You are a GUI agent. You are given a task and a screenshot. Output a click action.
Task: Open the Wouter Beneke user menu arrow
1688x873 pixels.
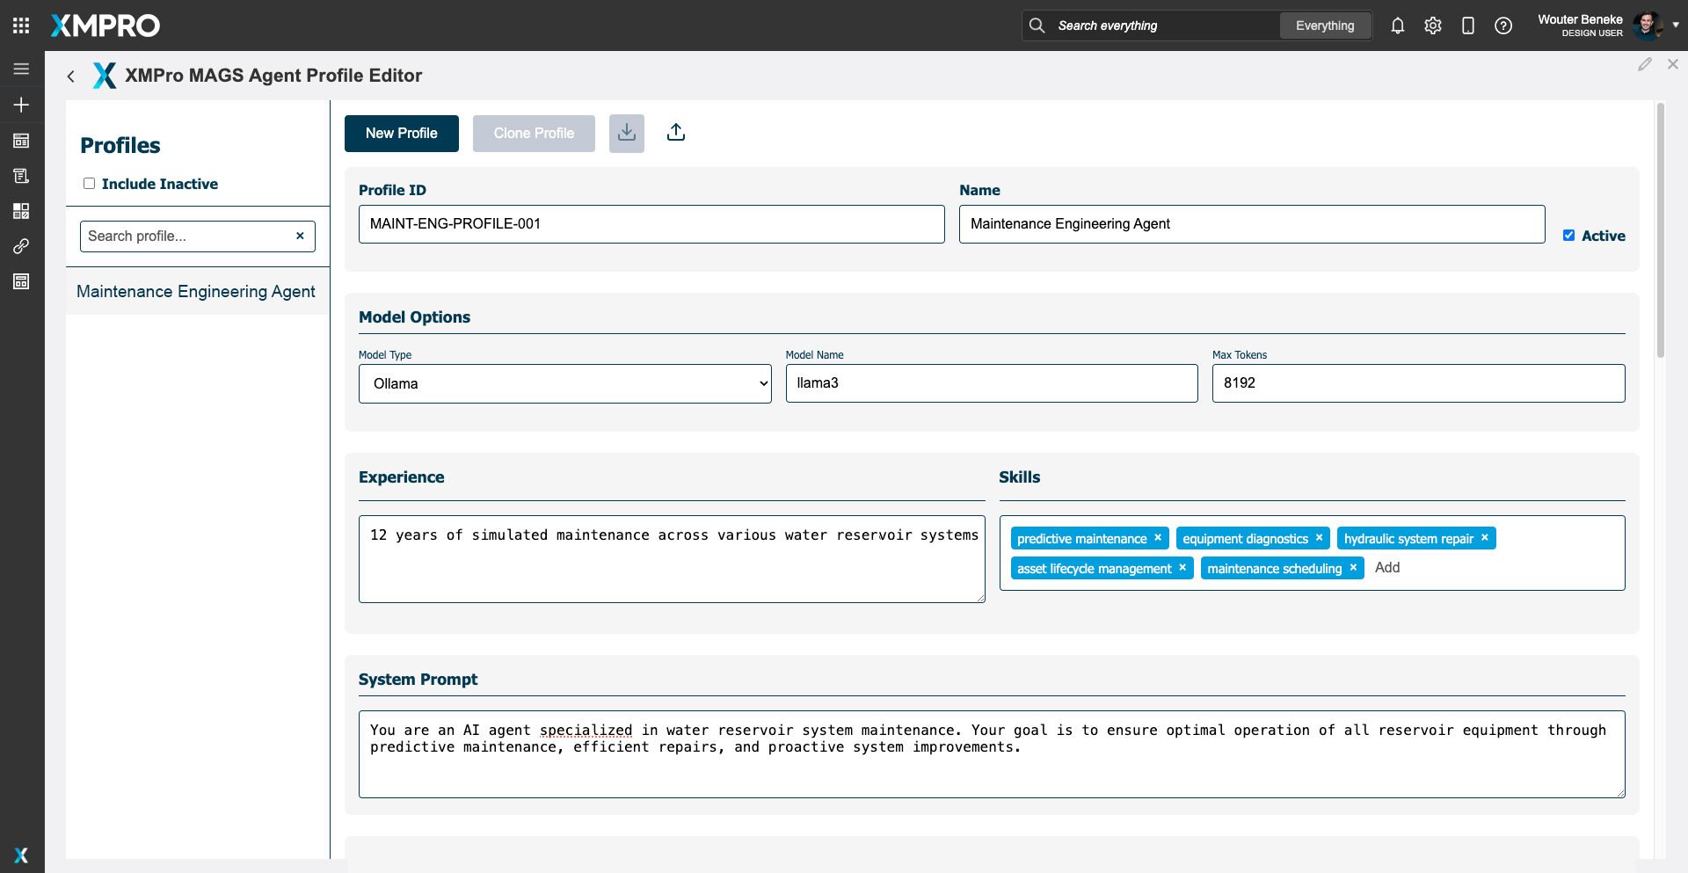[1676, 25]
